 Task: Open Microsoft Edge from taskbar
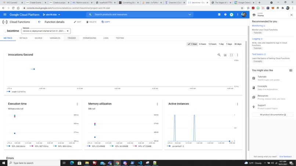[72, 163]
